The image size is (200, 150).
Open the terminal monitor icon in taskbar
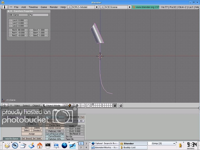coord(48,145)
